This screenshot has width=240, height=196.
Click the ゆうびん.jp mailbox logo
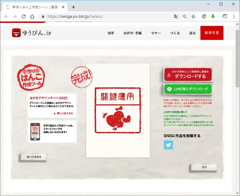[16, 33]
